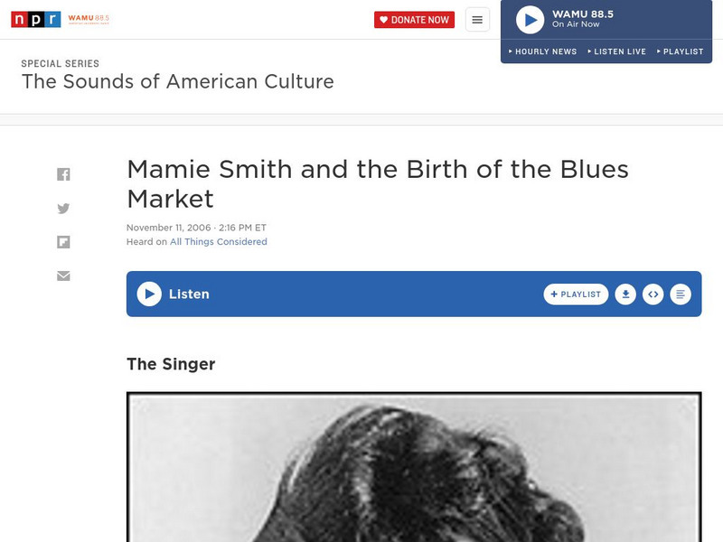Open the embed code for the audio

point(653,294)
